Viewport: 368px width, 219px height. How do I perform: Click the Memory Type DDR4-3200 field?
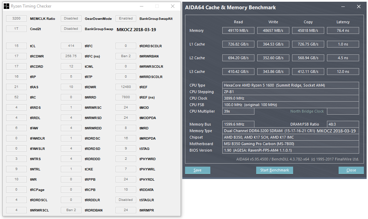point(291,131)
